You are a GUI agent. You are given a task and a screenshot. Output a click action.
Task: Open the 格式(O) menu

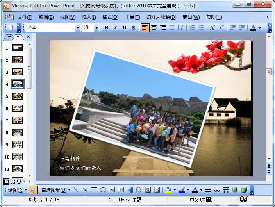coord(110,17)
